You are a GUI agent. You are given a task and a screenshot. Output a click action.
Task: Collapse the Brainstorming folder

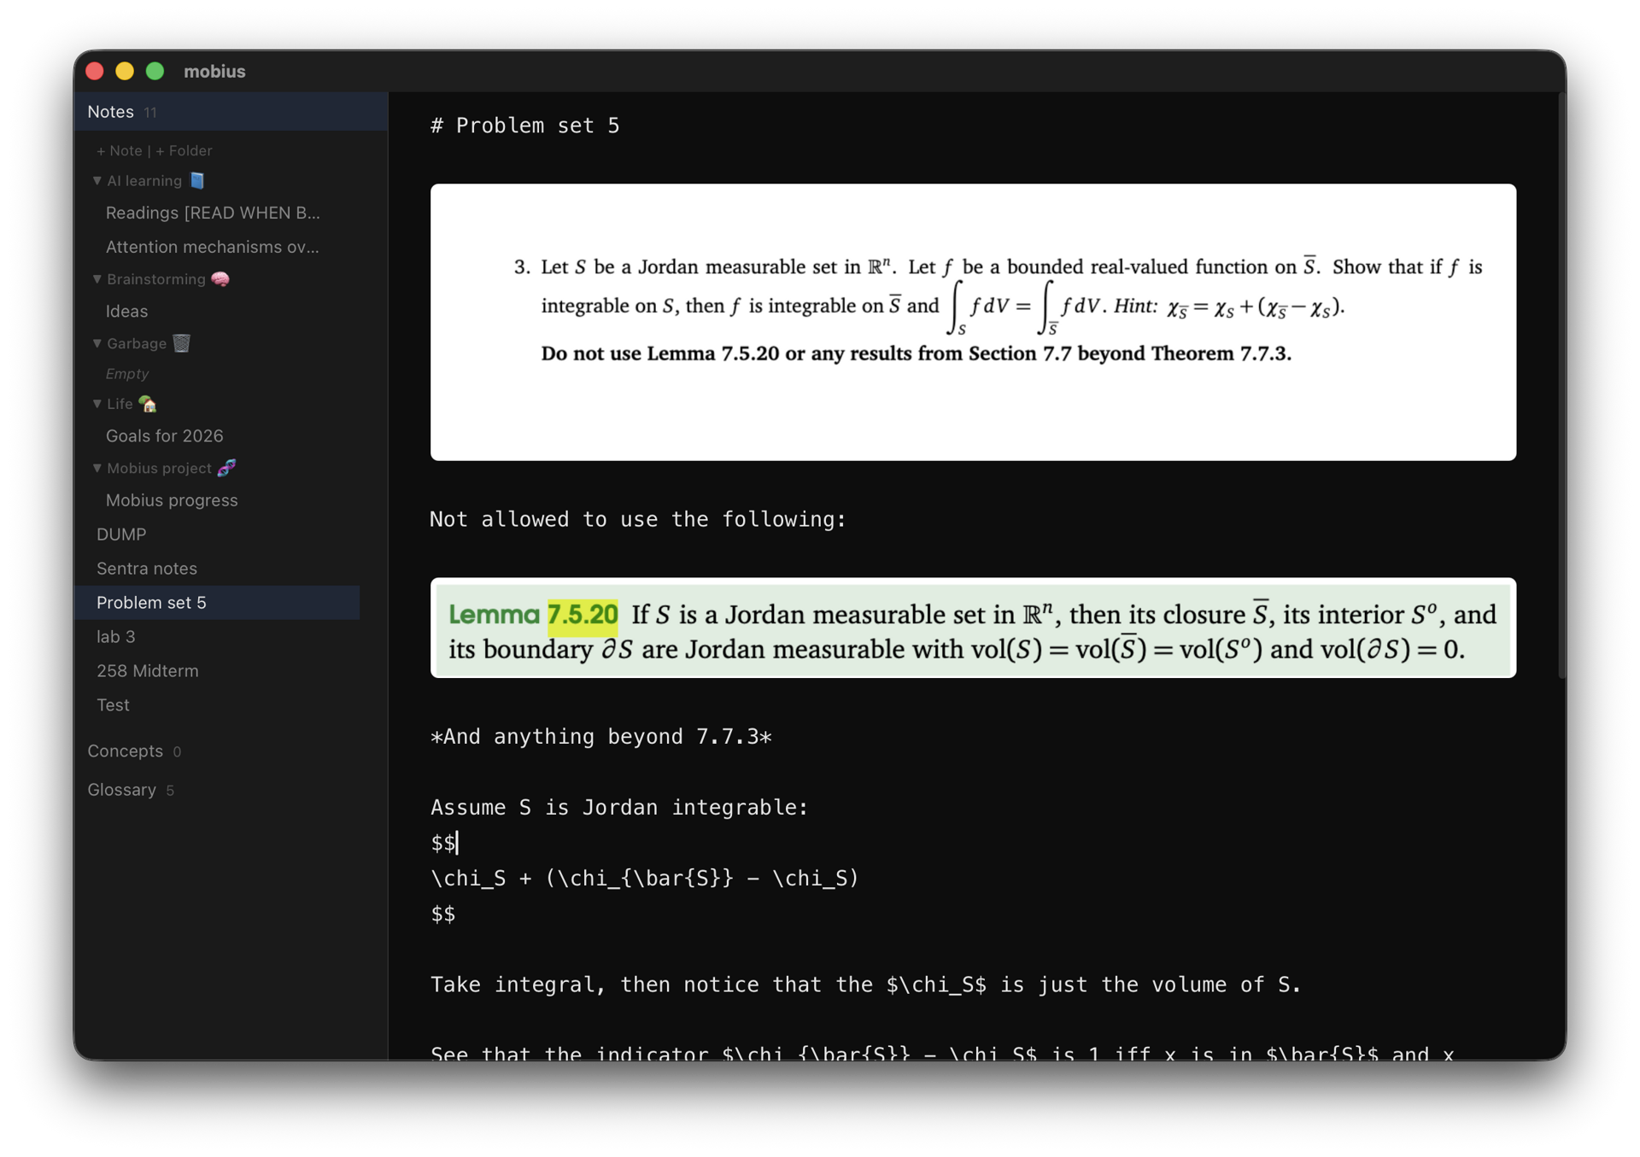tap(97, 278)
